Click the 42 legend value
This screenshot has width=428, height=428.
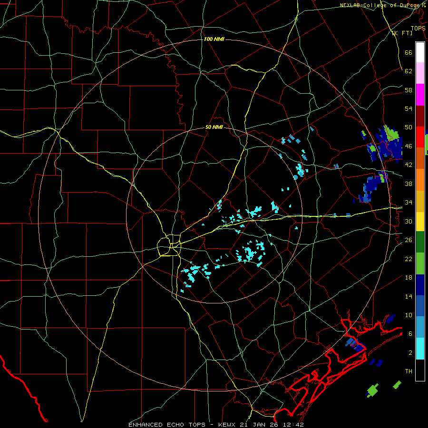tap(409, 165)
